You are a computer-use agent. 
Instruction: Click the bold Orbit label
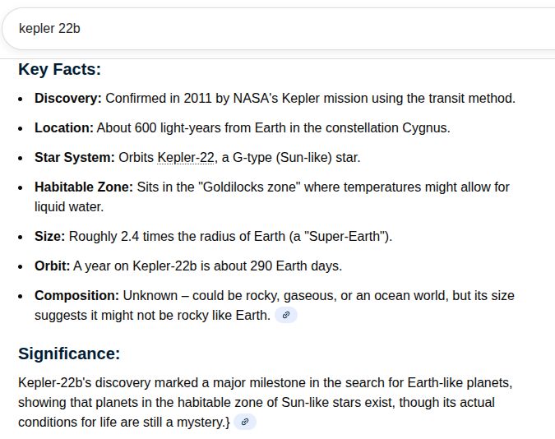[52, 266]
